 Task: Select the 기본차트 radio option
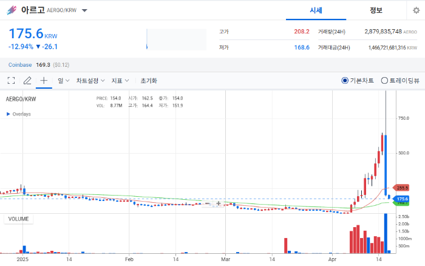pyautogui.click(x=358, y=81)
